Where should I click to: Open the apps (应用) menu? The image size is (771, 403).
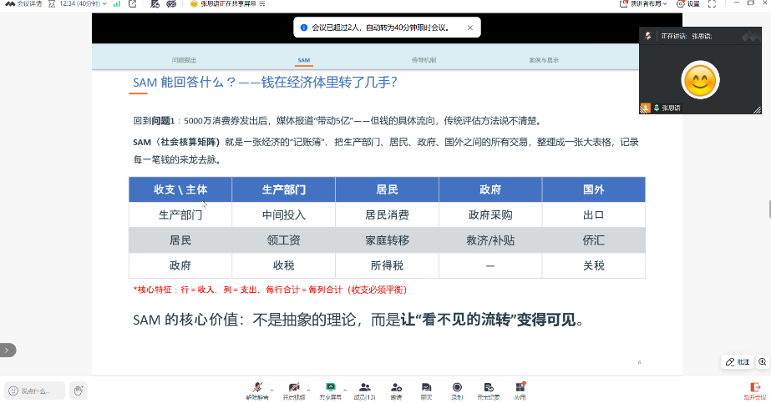click(x=520, y=391)
